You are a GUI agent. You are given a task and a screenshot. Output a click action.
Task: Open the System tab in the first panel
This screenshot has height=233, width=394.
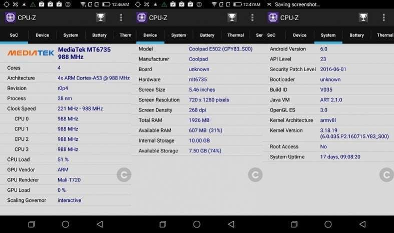pyautogui.click(x=71, y=35)
